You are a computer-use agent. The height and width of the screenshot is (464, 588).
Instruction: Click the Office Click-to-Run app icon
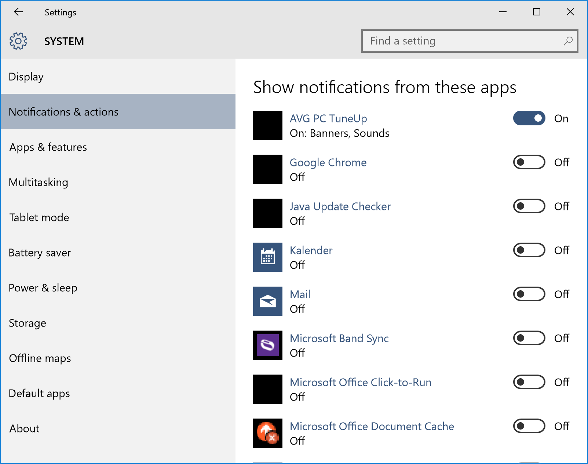(268, 389)
